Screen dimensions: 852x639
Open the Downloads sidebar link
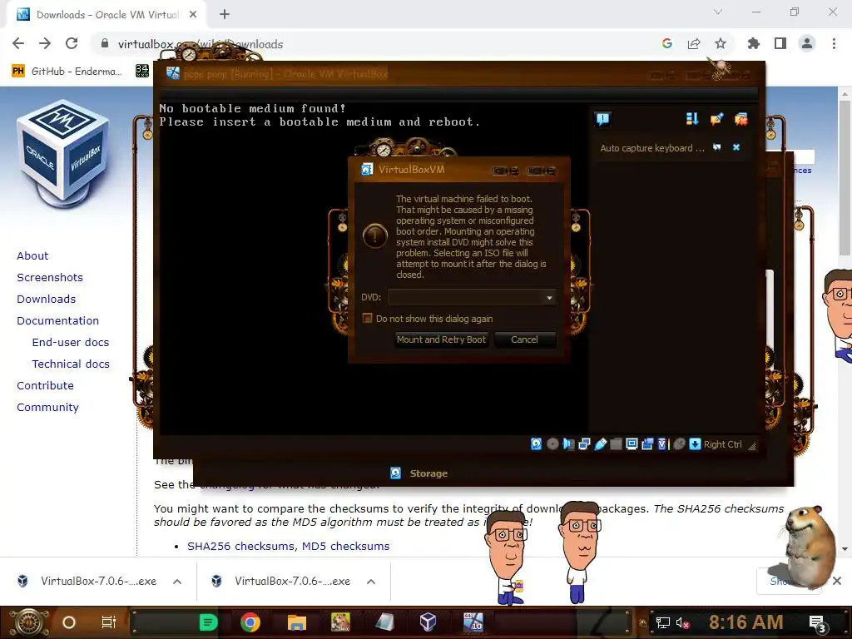pyautogui.click(x=47, y=300)
